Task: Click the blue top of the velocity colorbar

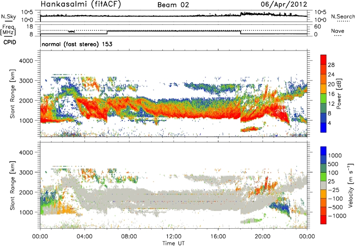Action: (x=323, y=151)
